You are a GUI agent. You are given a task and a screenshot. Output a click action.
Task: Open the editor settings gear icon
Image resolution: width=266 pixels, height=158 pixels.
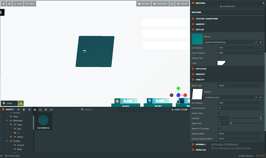pos(9,3)
